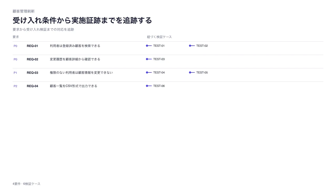Screen dimensions: 336x189
Task: Select the TEST-01 test case label
Action: point(159,46)
